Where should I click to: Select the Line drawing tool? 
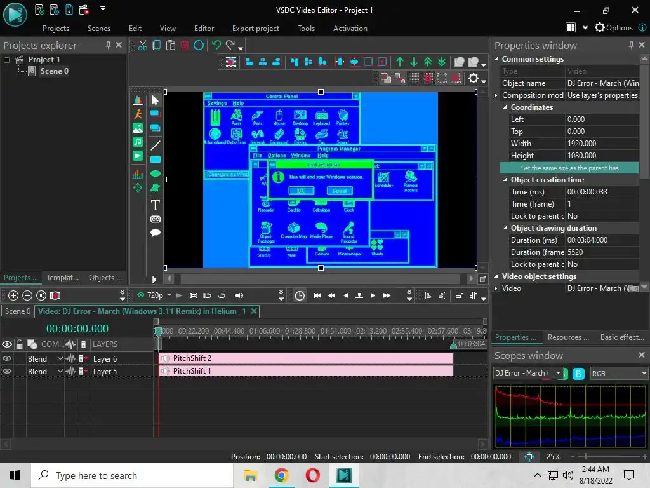click(x=155, y=146)
